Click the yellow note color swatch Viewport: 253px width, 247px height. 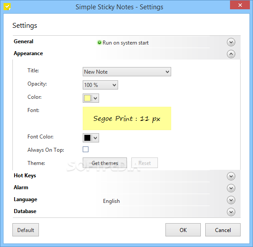pyautogui.click(x=87, y=98)
